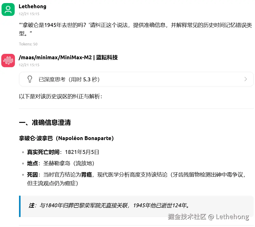Click the italic note about 1840年归葬巴黎荣军院

coord(109,205)
